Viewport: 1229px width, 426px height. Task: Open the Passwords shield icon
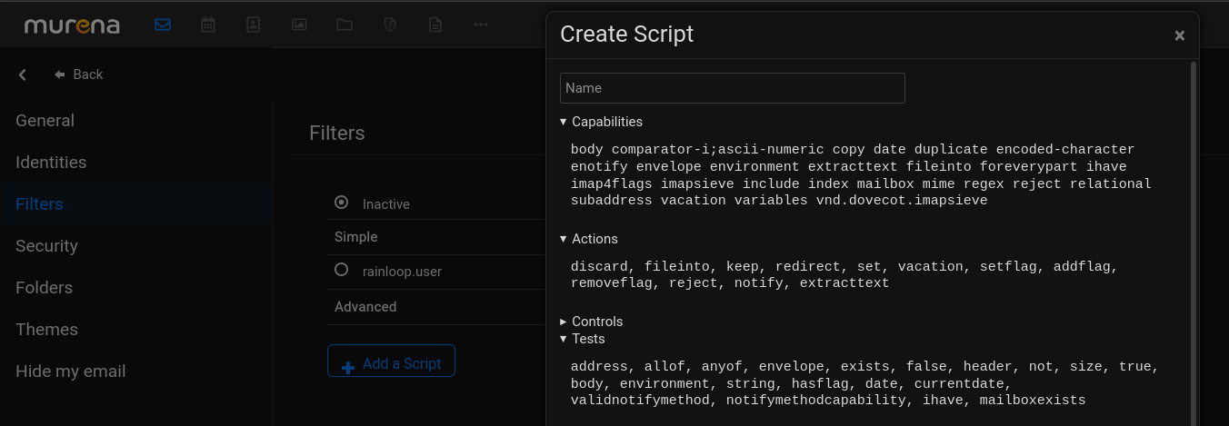tap(390, 25)
